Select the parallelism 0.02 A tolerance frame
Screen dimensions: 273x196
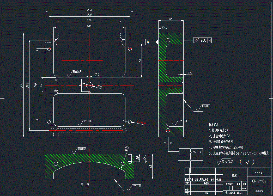202,41
